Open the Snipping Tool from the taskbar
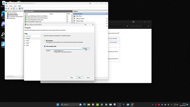 click(115, 104)
